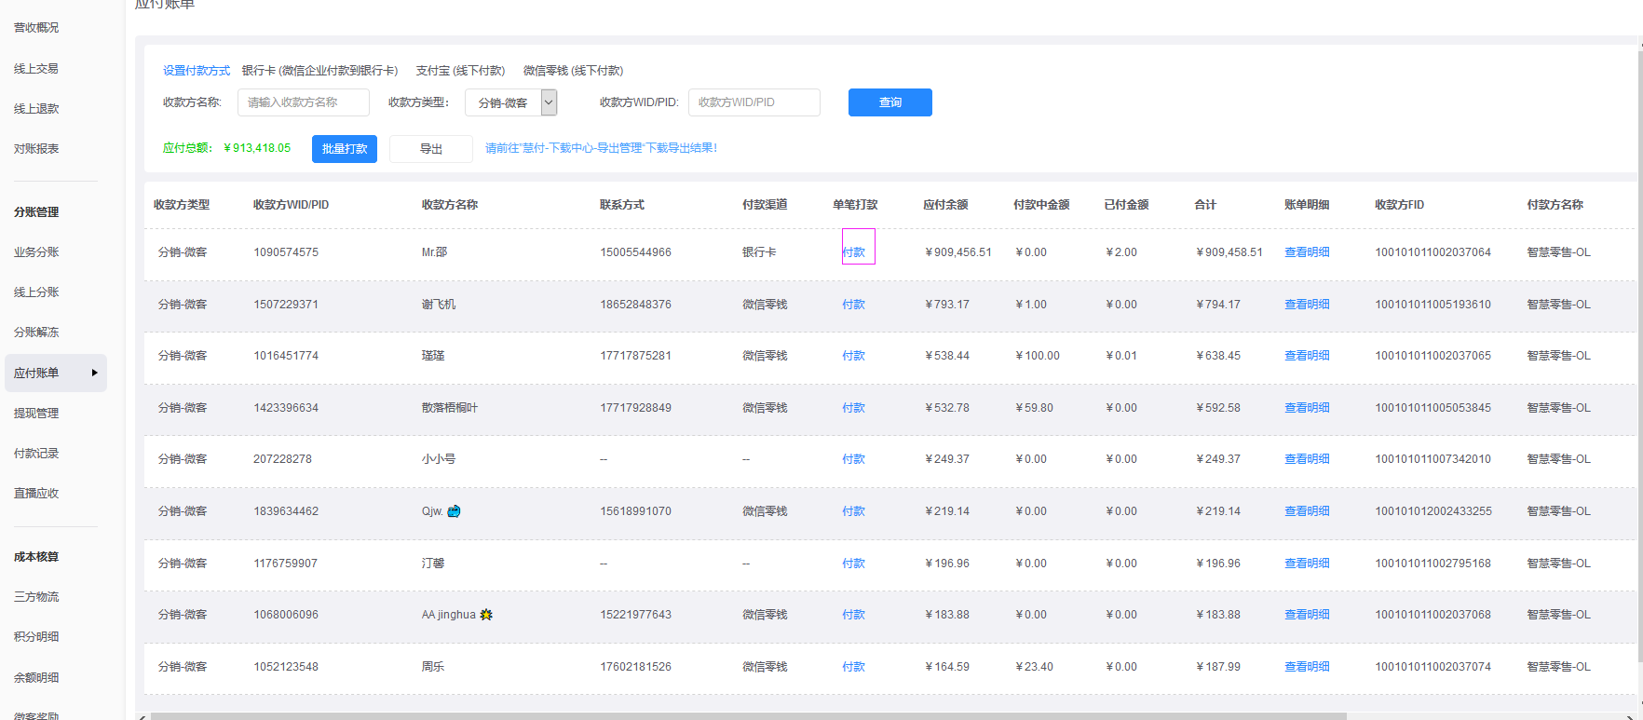This screenshot has height=720, width=1643.
Task: Open 查看明细 for 瑶瑶 row
Action: (1307, 356)
